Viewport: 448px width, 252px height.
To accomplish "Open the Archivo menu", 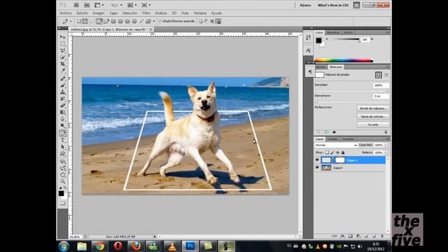I will coord(66,13).
